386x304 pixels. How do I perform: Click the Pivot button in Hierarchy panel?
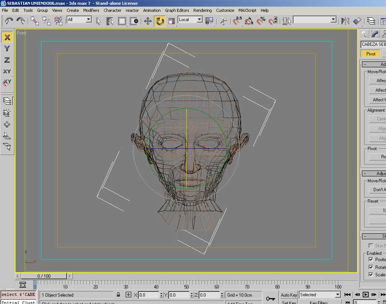coord(371,54)
